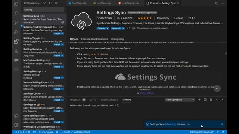Open the Changelog tab
Image resolution: width=239 pixels, height=134 pixels.
pyautogui.click(x=117, y=39)
